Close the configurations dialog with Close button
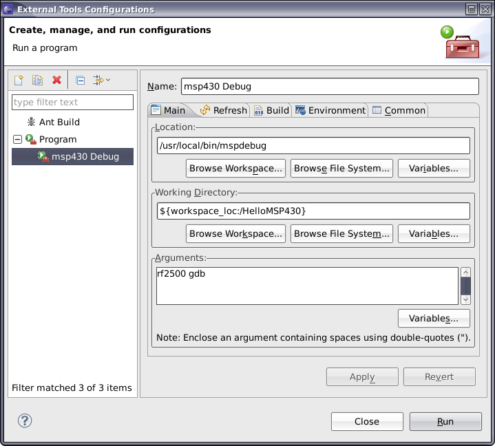495x446 pixels. click(x=367, y=422)
